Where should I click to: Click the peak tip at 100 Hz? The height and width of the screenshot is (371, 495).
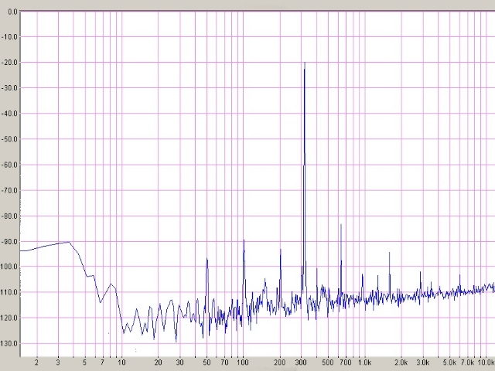(x=244, y=240)
